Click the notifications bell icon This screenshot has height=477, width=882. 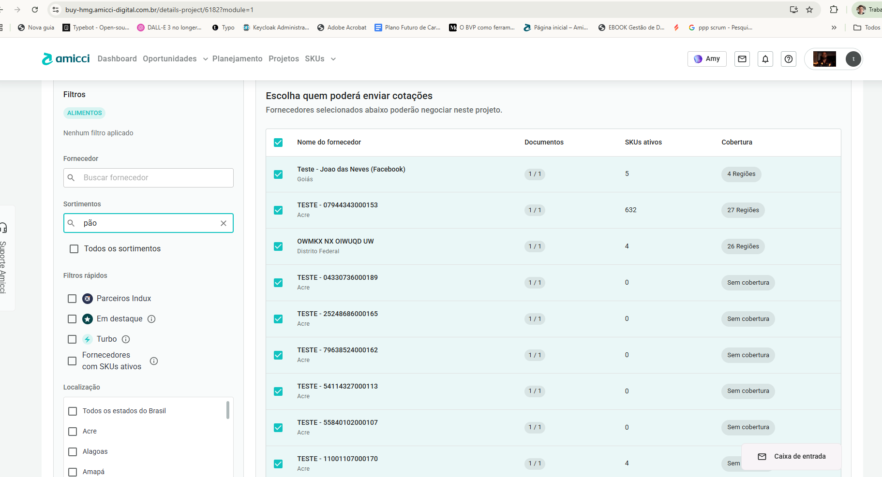tap(765, 59)
